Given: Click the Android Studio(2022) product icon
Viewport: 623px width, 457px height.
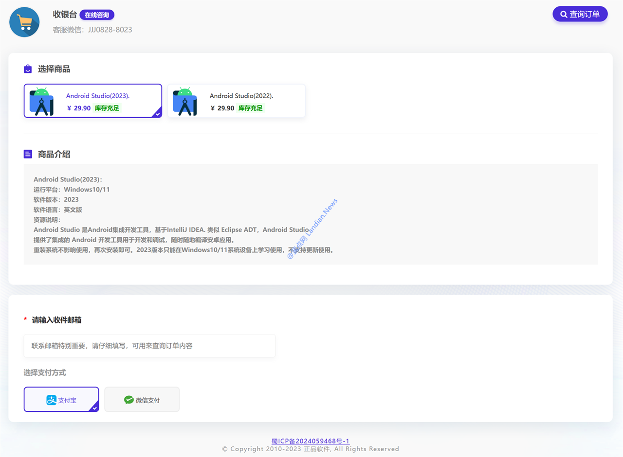Looking at the screenshot, I should coord(185,101).
